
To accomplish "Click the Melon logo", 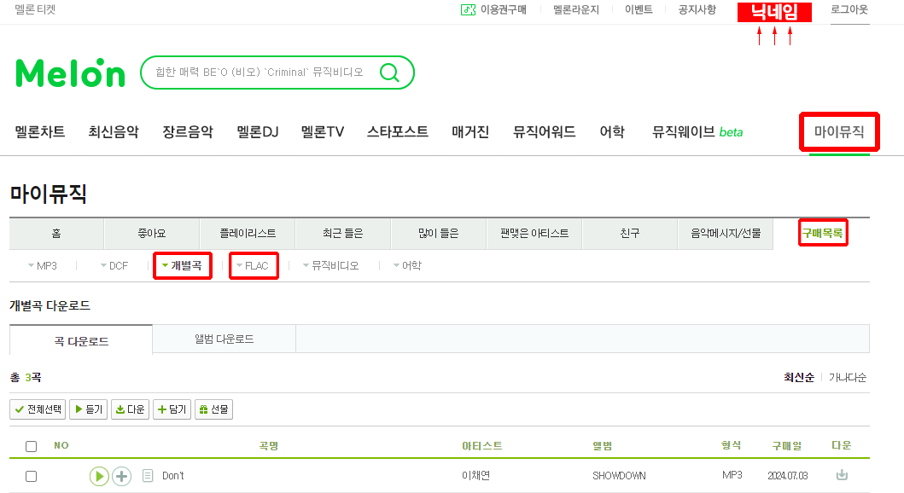I will pos(70,72).
